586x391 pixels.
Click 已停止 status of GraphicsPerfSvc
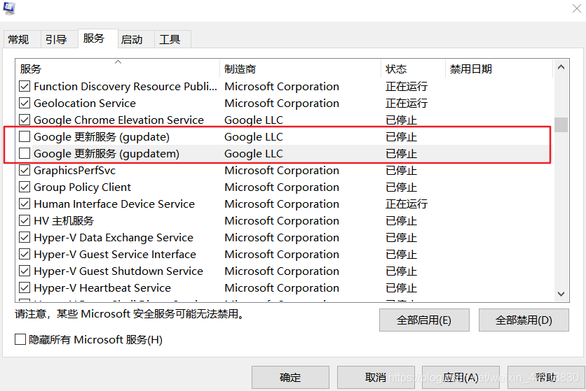click(x=402, y=171)
